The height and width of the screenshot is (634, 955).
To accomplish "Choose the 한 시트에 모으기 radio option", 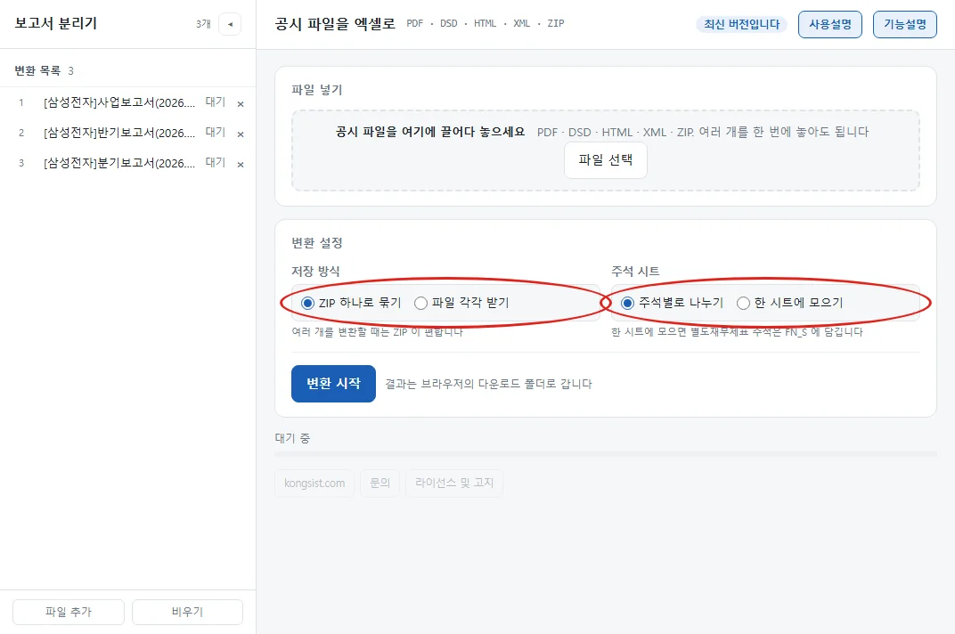I will click(743, 303).
